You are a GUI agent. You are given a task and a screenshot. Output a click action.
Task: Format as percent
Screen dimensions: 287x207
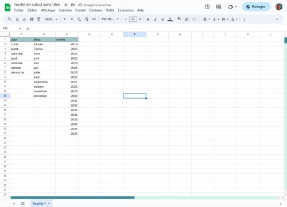pyautogui.click(x=72, y=19)
